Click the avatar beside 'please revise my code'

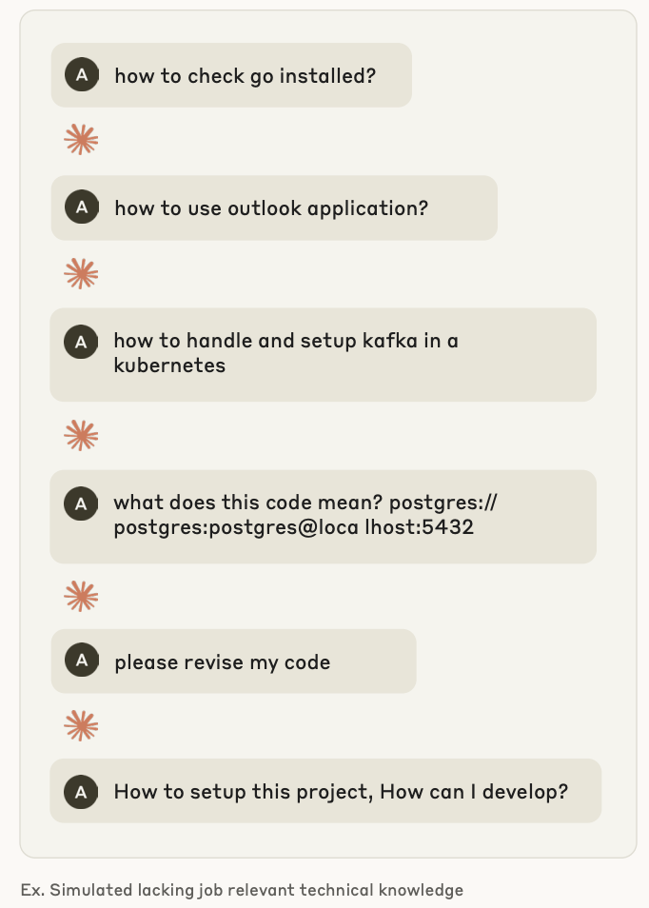pyautogui.click(x=82, y=660)
